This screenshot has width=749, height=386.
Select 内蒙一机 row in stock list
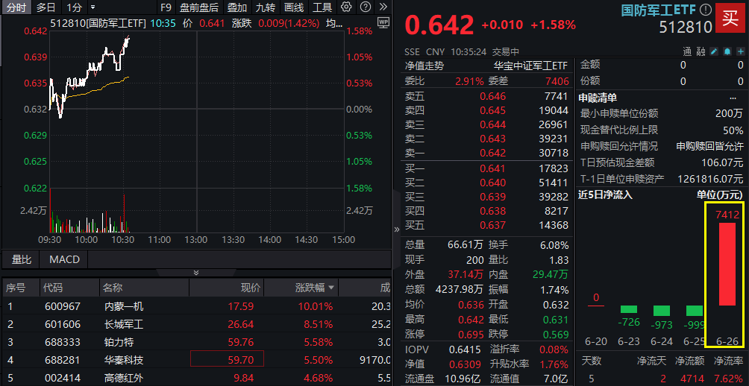tap(124, 306)
